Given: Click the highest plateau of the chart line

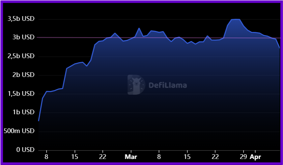Looking at the screenshot, I should (x=235, y=19).
